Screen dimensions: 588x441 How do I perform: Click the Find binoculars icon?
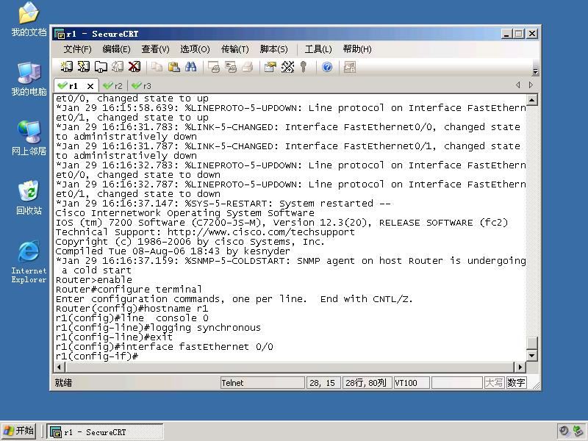pos(190,67)
